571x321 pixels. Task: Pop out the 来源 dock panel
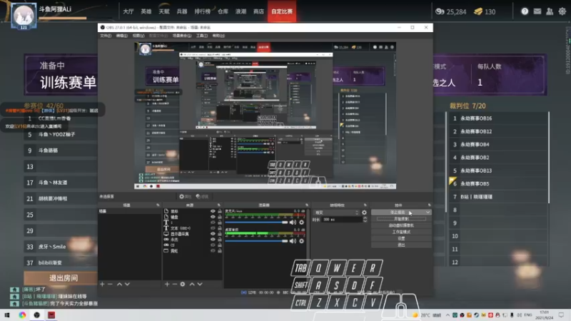coord(218,205)
